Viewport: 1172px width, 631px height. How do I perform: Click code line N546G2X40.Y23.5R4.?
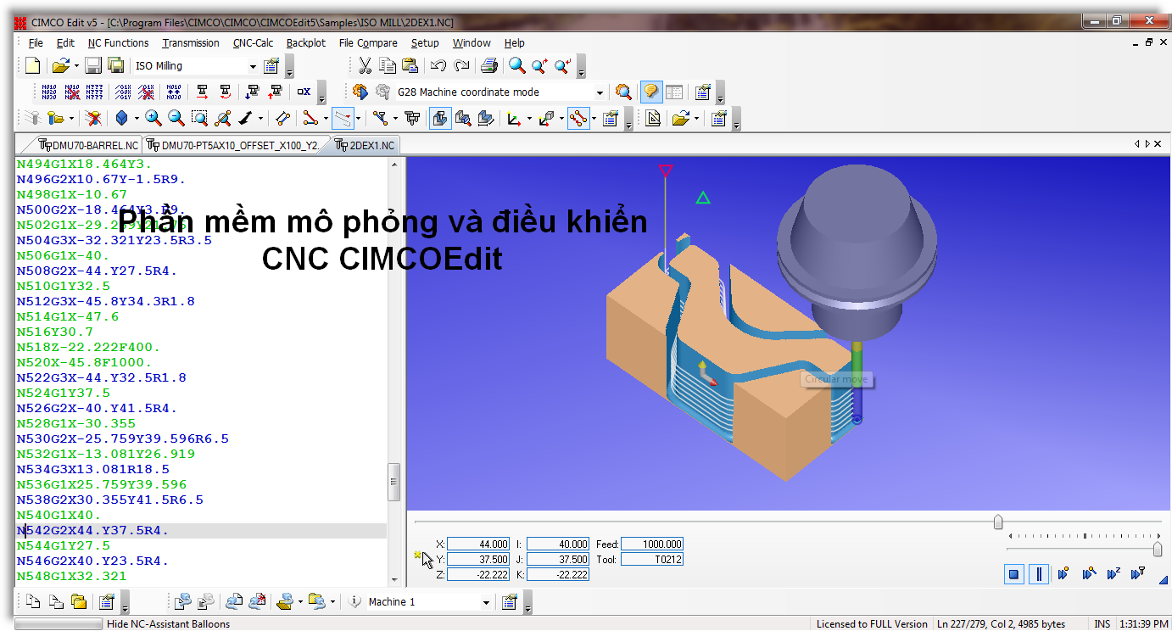[x=93, y=561]
